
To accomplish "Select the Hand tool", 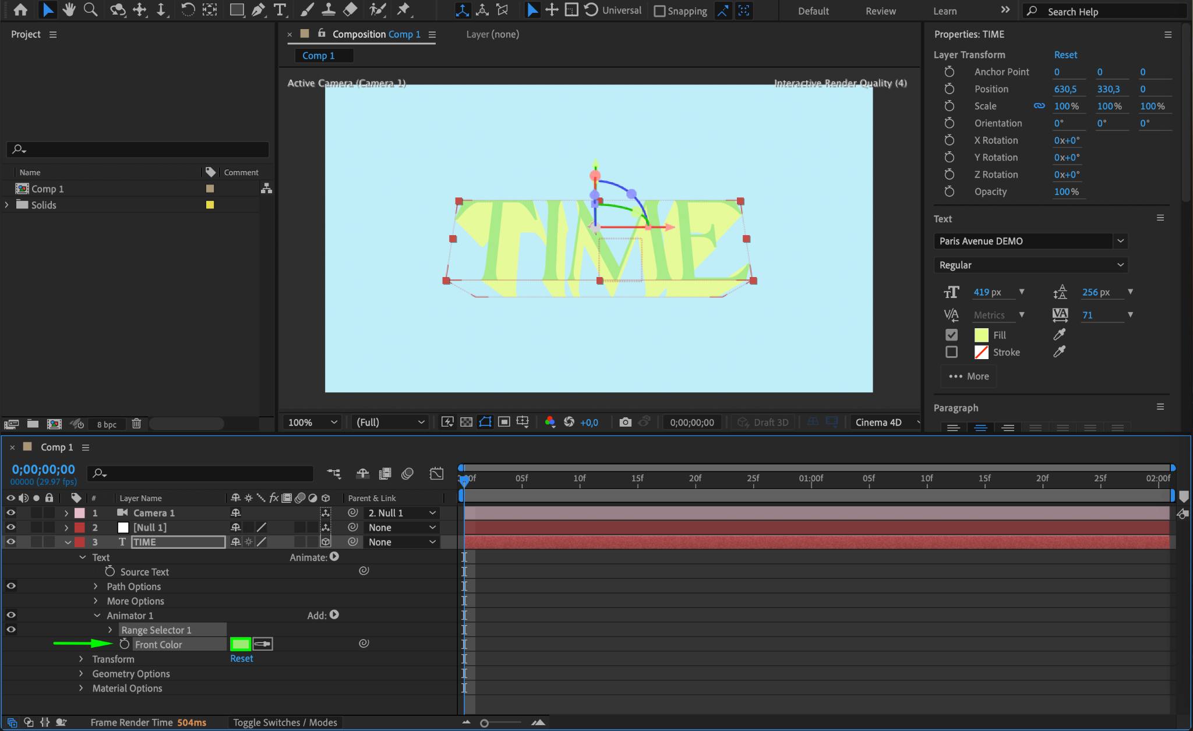I will pyautogui.click(x=69, y=10).
